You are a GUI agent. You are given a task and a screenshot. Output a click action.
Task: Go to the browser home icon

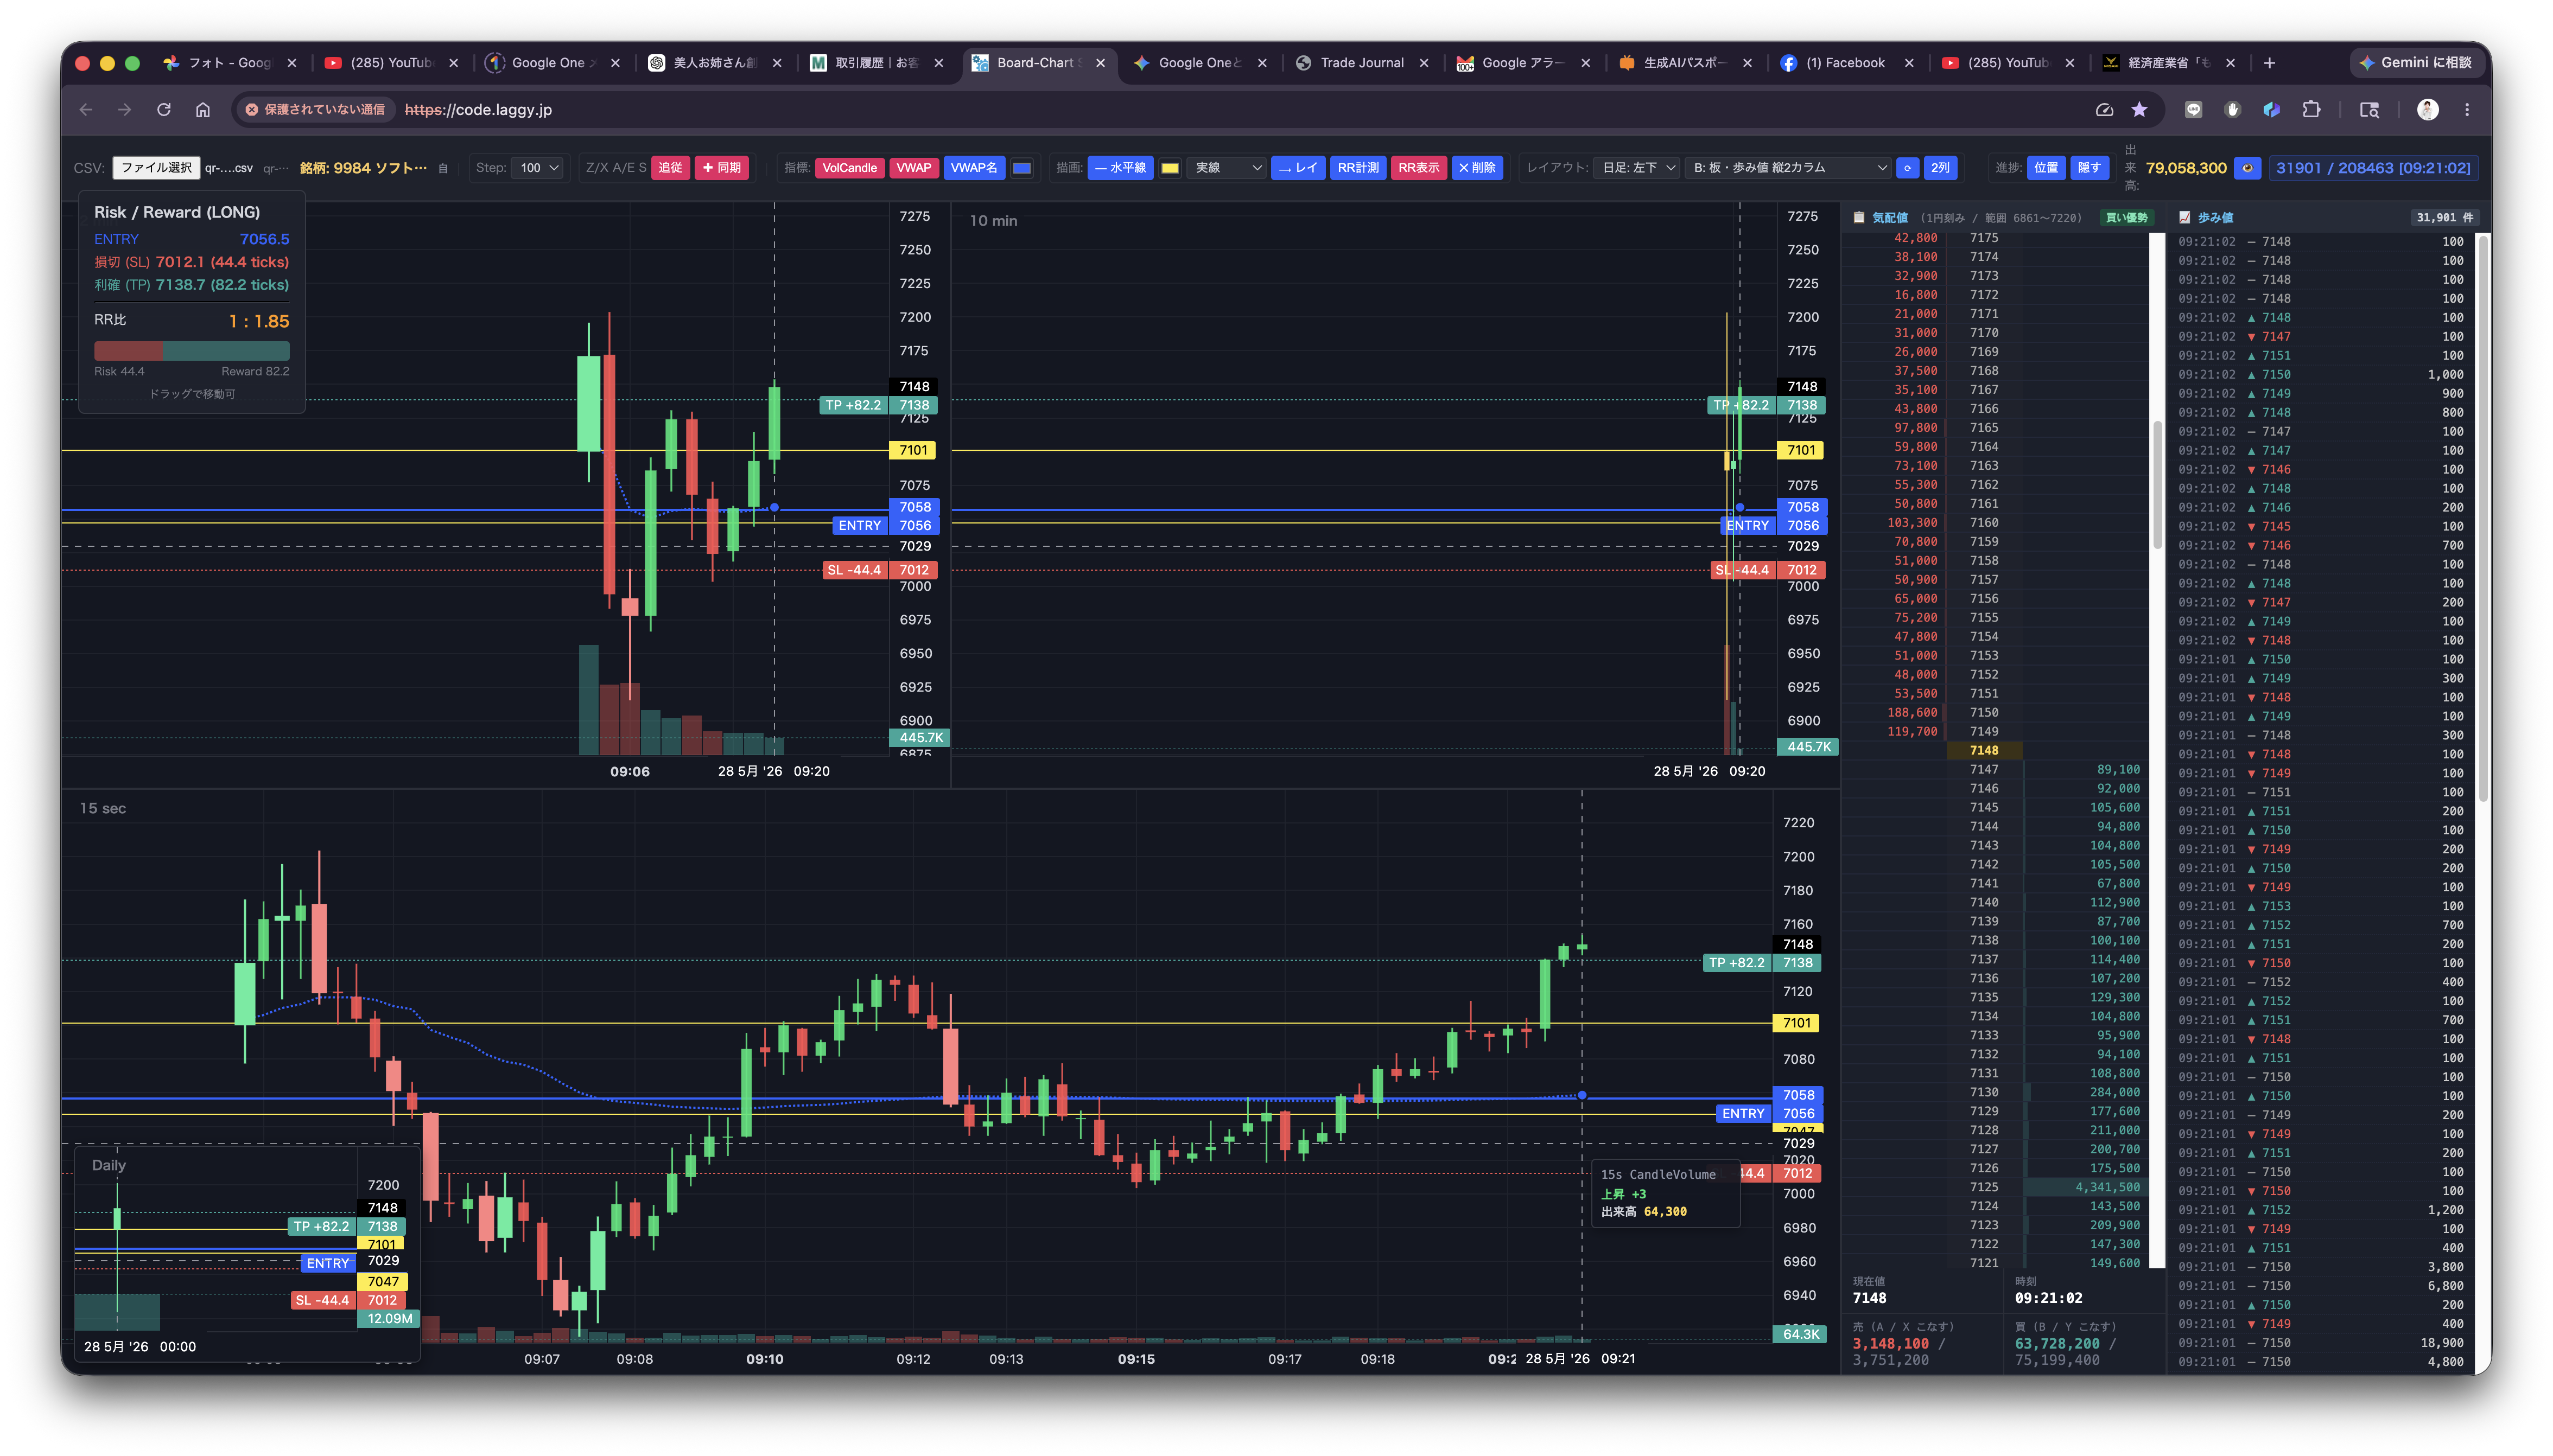click(x=203, y=110)
